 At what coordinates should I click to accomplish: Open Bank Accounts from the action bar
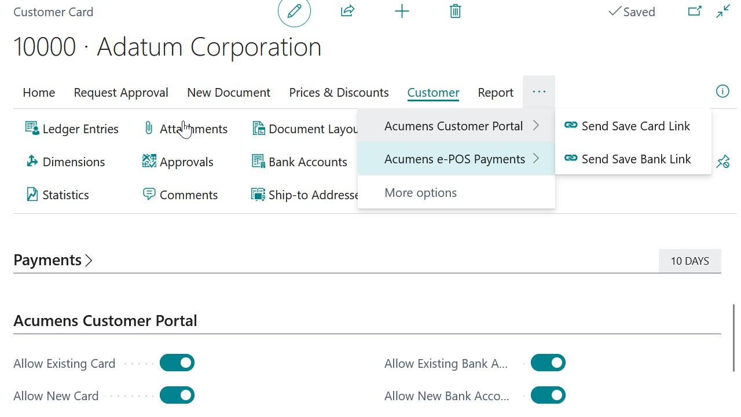point(307,162)
